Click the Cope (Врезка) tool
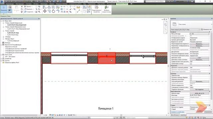 (x=28, y=7)
